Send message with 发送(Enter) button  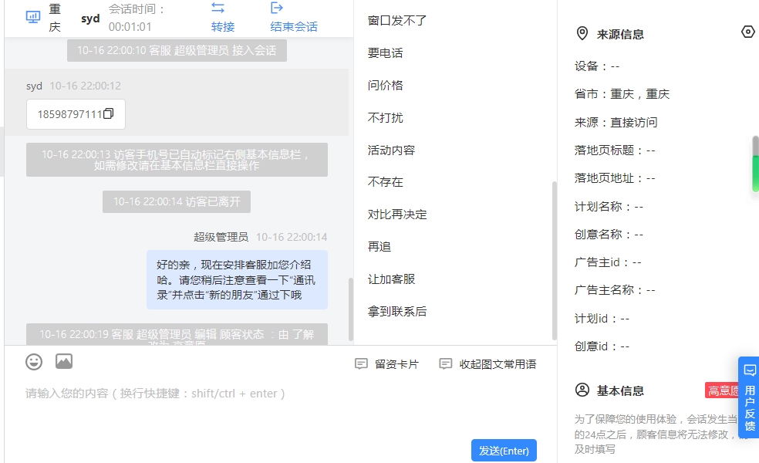(x=504, y=451)
